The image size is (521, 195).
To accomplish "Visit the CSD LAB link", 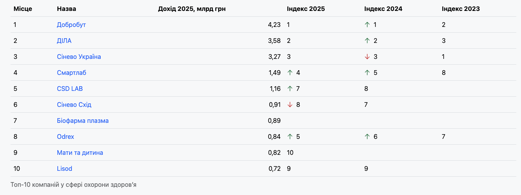I will tap(70, 89).
